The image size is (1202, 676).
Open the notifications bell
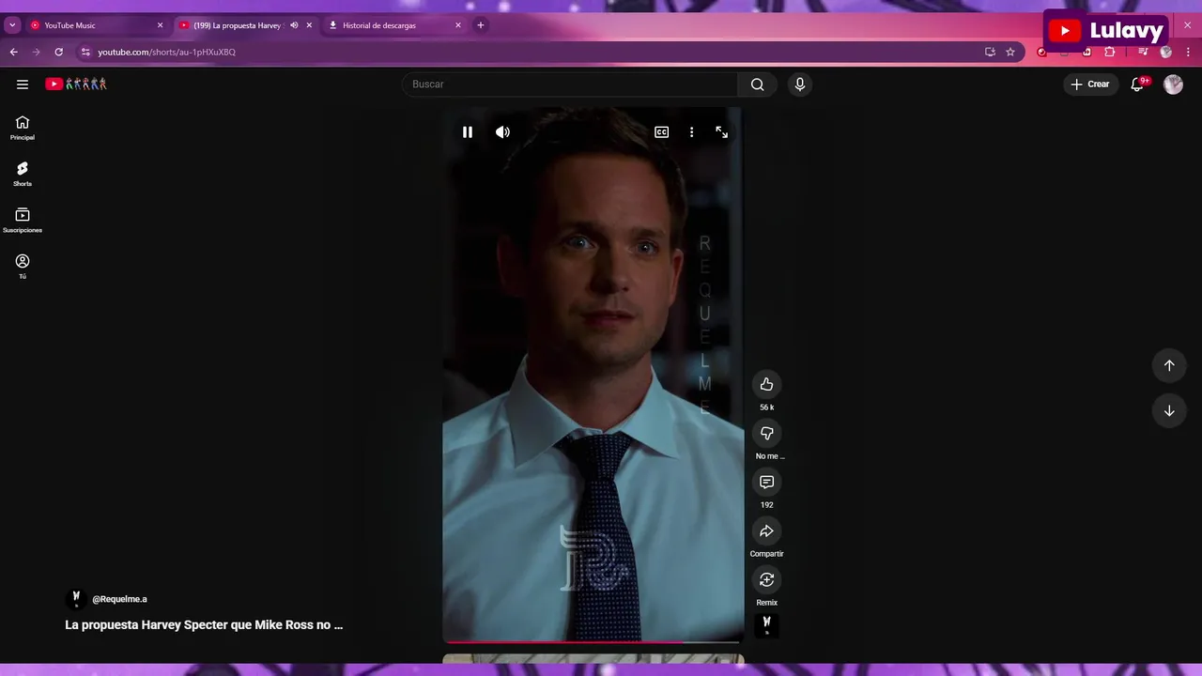pos(1137,84)
